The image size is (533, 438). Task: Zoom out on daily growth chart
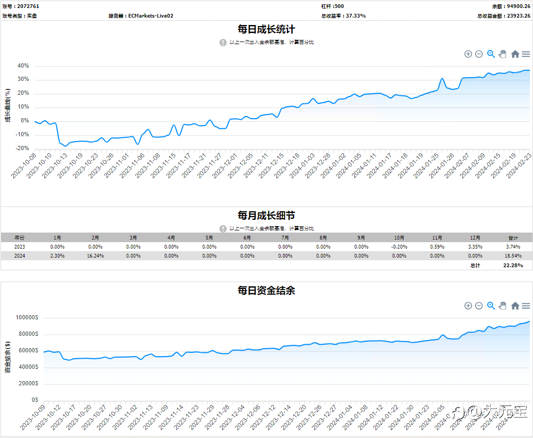[x=479, y=54]
